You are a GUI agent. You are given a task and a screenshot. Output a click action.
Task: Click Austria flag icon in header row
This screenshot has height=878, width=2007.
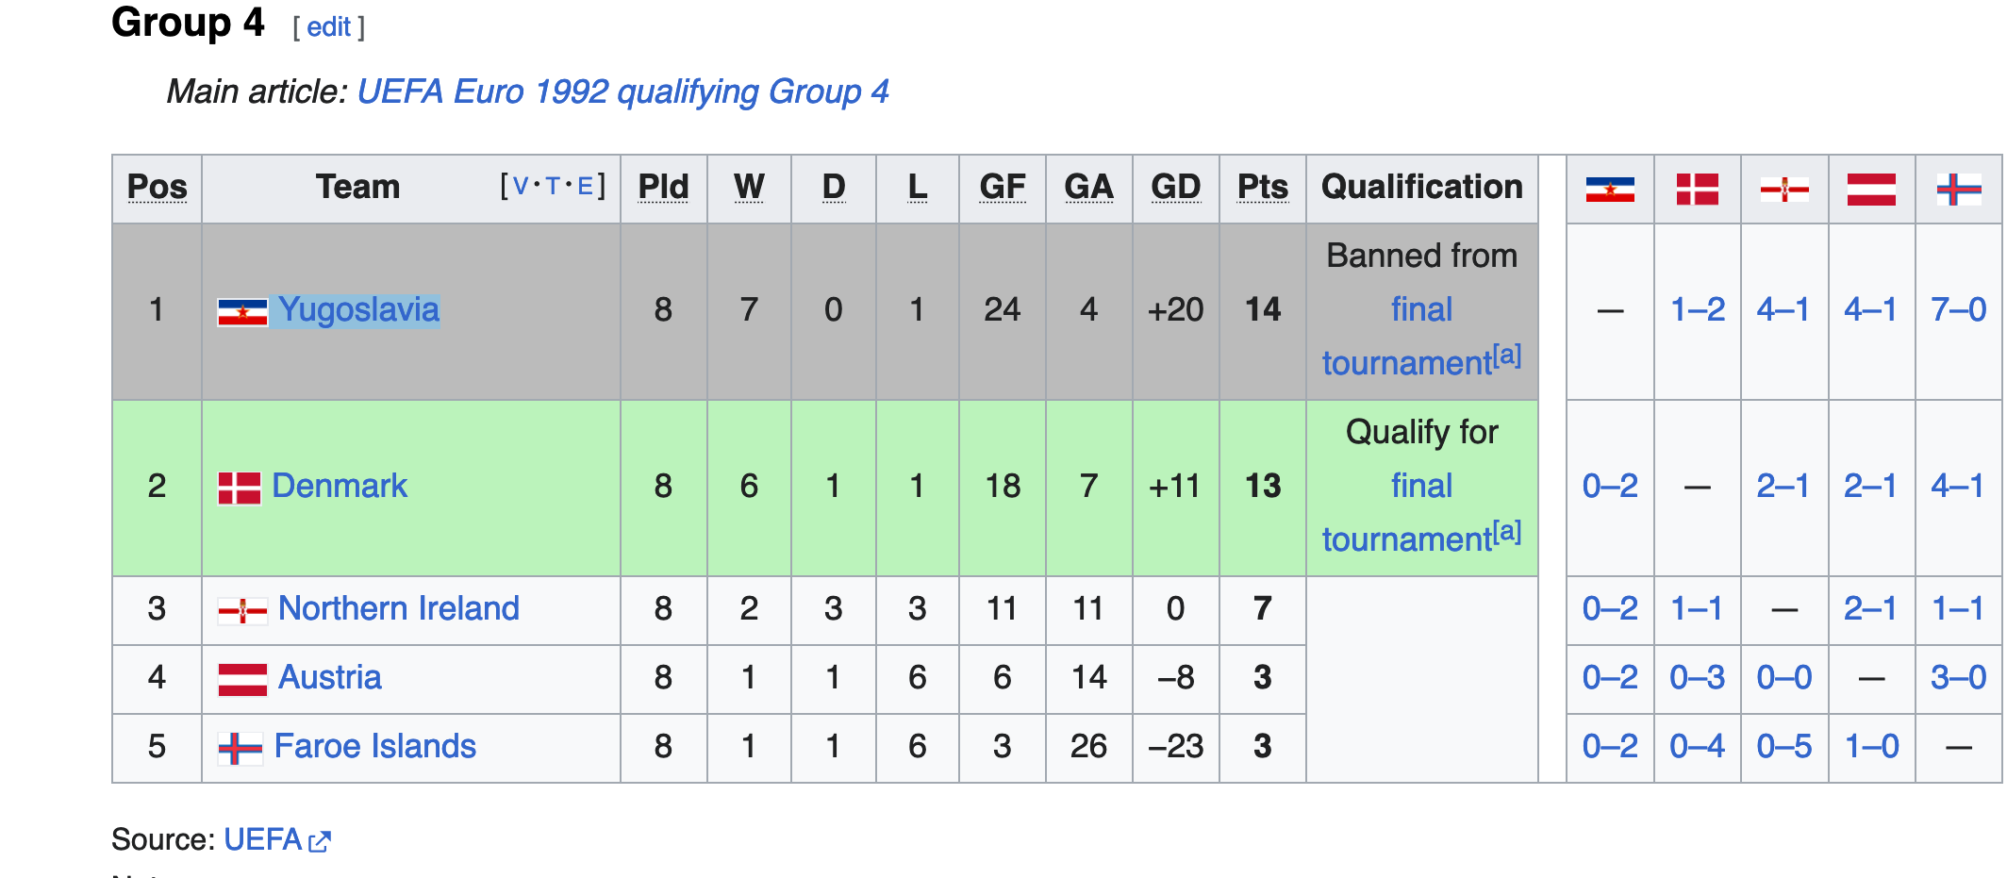(1871, 189)
